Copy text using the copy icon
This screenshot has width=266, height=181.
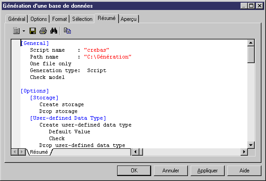tap(67, 31)
